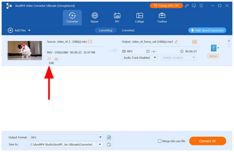
Task: Switch to the Ripper tab
Action: coord(95,18)
